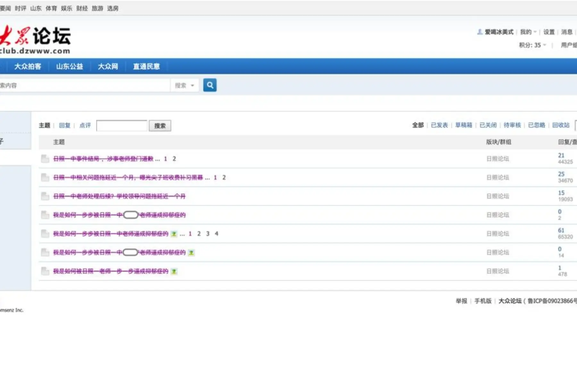This screenshot has width=577, height=384.
Task: Click the blue magnifier search icon
Action: tap(210, 85)
